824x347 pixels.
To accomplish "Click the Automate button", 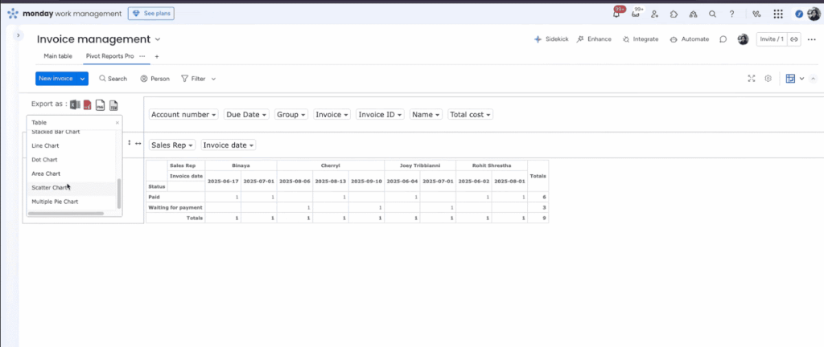I will [690, 39].
